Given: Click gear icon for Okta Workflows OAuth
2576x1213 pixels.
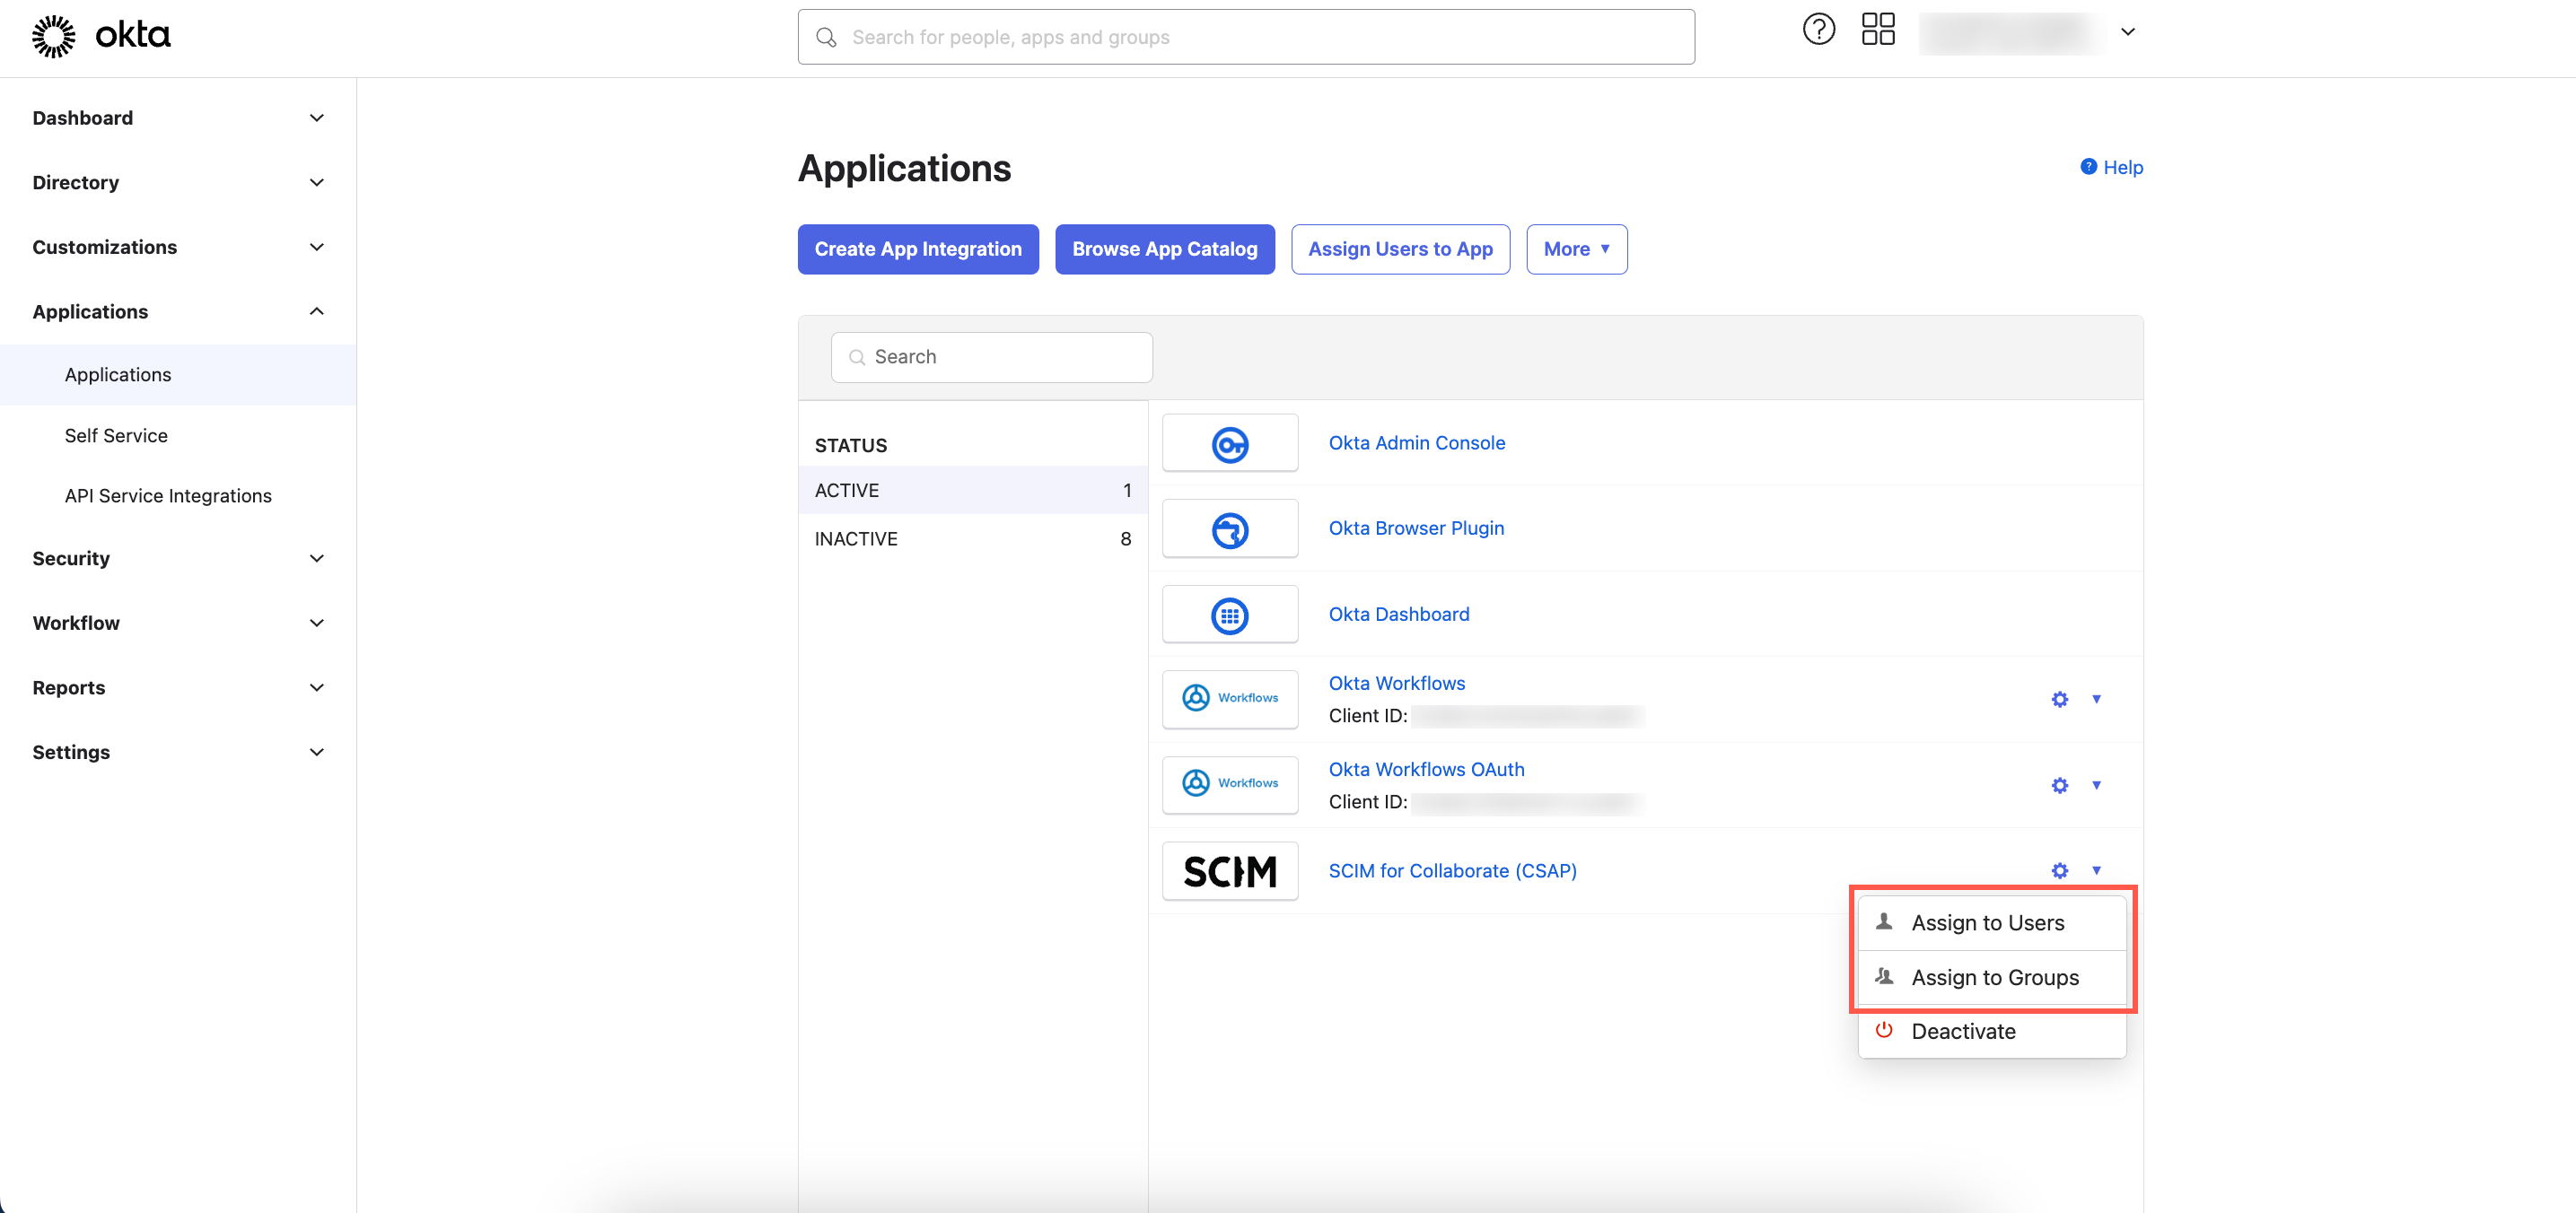Looking at the screenshot, I should pos(2059,785).
